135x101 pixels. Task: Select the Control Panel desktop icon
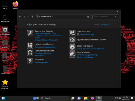pos(5,31)
